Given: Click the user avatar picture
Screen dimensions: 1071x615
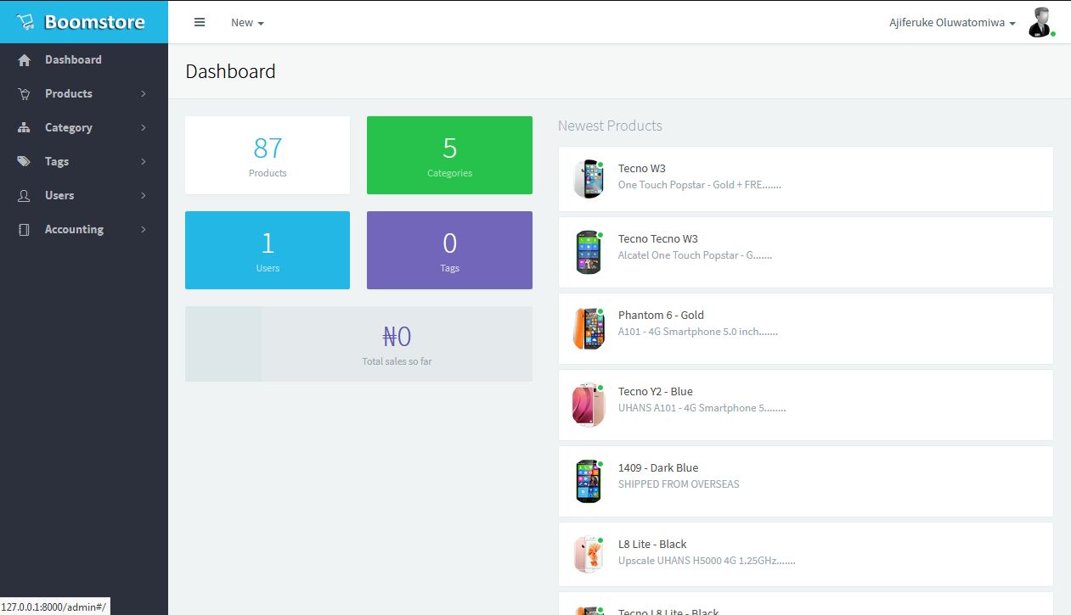Looking at the screenshot, I should (x=1040, y=22).
